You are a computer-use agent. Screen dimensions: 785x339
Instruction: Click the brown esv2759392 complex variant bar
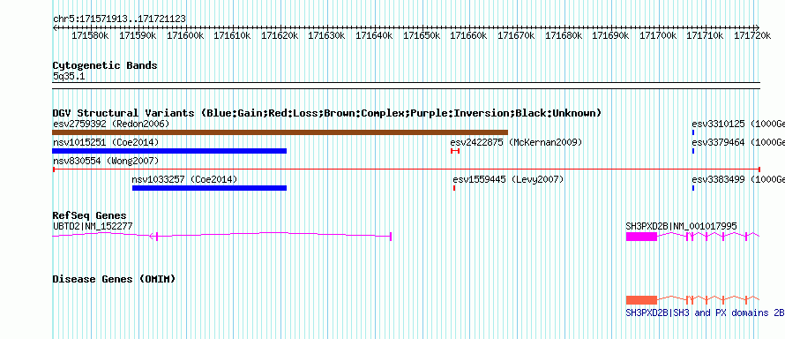280,132
